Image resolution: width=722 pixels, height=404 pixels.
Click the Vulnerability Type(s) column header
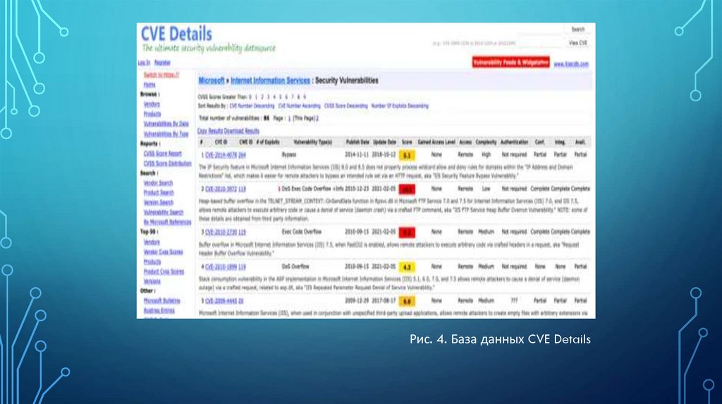[312, 142]
